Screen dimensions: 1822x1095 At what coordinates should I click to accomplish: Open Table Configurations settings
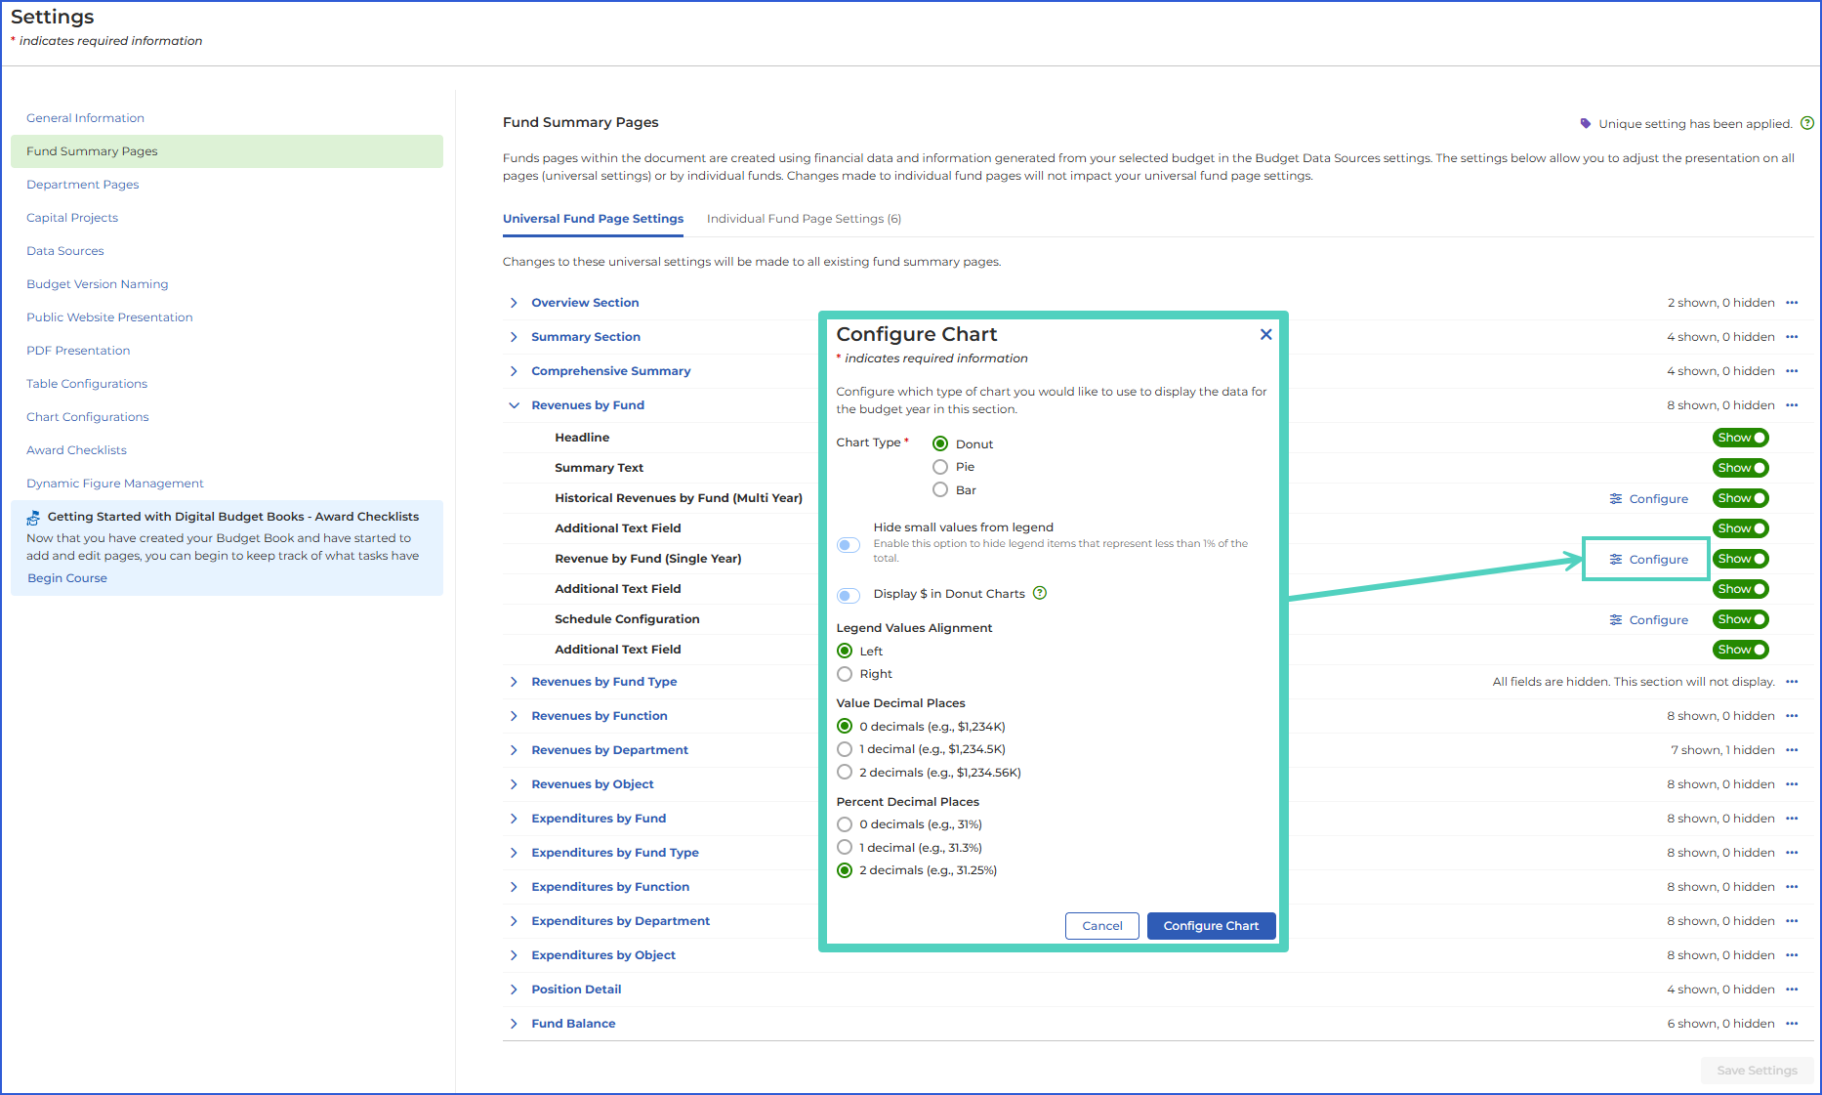click(x=87, y=384)
